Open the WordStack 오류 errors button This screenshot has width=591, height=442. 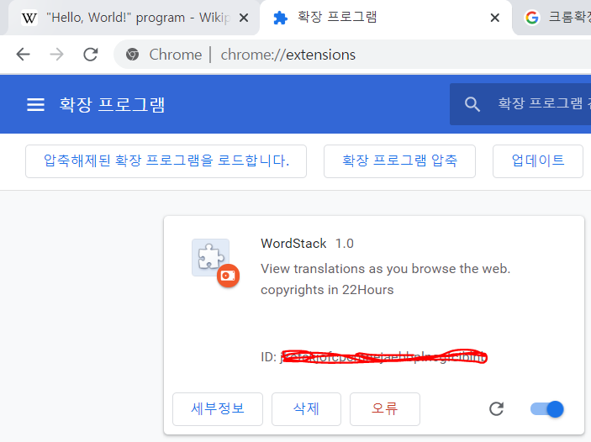[385, 409]
